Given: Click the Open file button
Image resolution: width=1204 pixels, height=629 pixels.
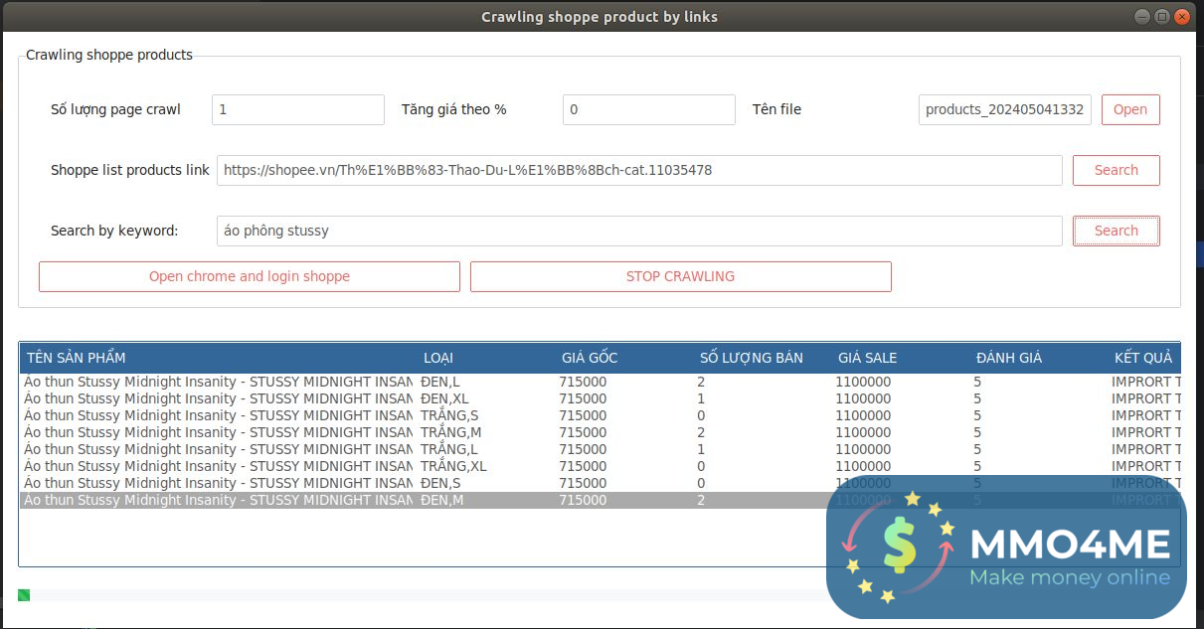Looking at the screenshot, I should [x=1130, y=109].
